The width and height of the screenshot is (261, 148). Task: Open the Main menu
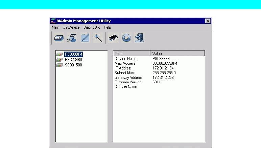point(55,27)
